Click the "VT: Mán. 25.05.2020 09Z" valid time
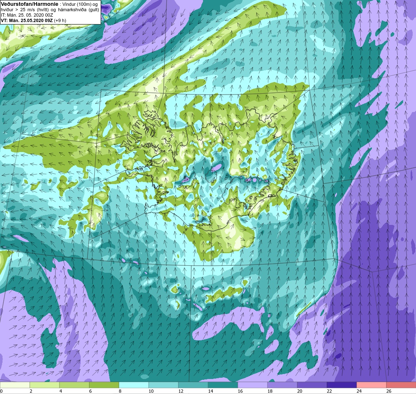Image resolution: width=416 pixels, height=394 pixels. point(27,20)
